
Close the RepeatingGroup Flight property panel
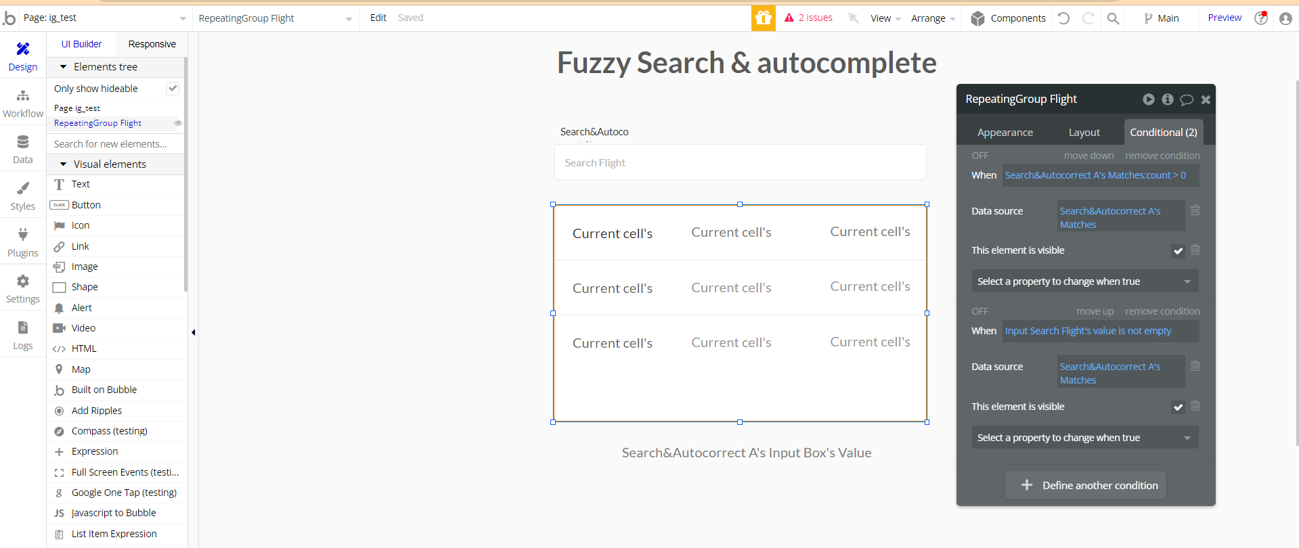coord(1206,99)
